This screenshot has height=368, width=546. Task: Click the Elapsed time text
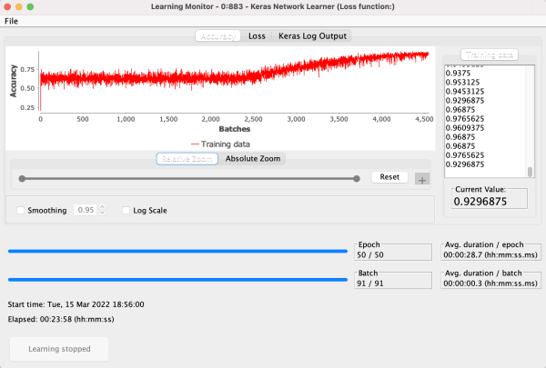[x=61, y=319]
